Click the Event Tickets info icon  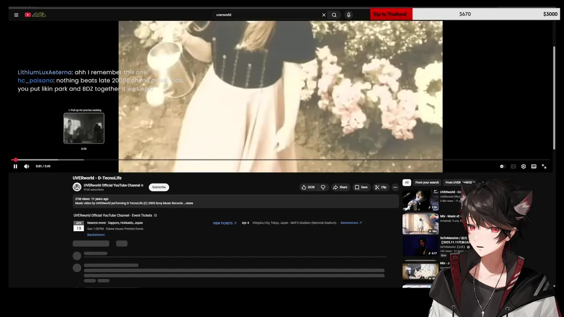point(156,215)
